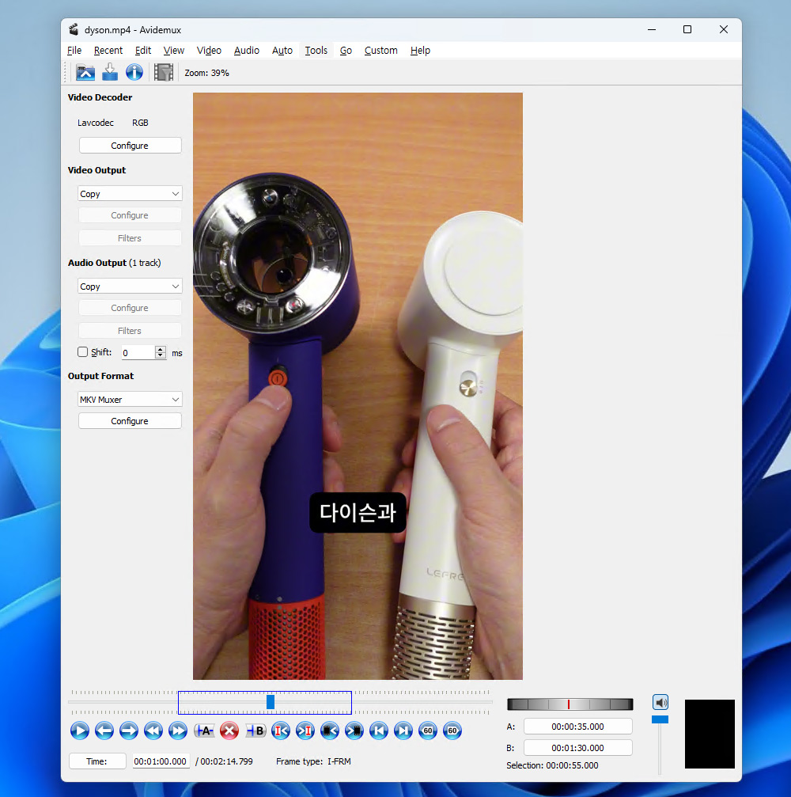
Task: Click Configure under Output Format
Action: [x=130, y=421]
